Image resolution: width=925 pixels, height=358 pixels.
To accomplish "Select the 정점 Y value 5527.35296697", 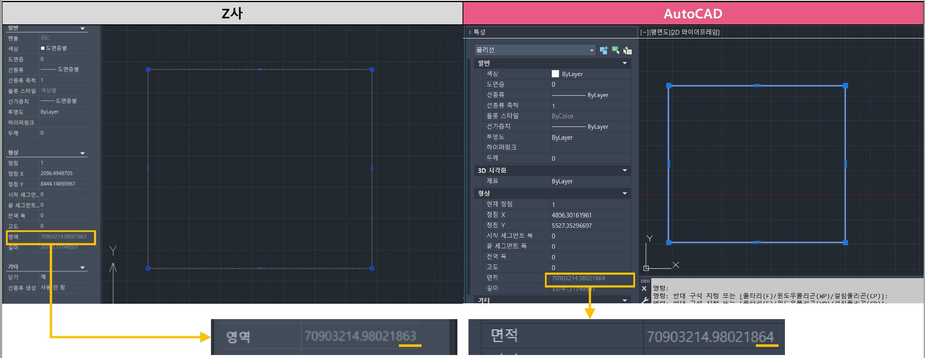I will (571, 226).
